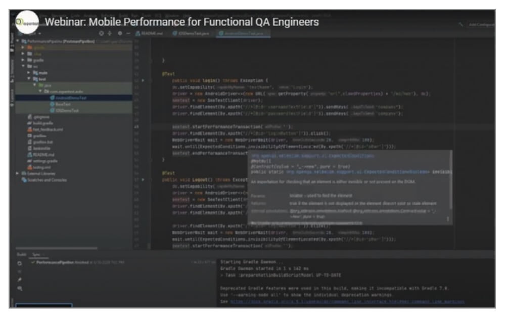The width and height of the screenshot is (507, 321).
Task: Expand the main folder under src
Action: pos(29,72)
